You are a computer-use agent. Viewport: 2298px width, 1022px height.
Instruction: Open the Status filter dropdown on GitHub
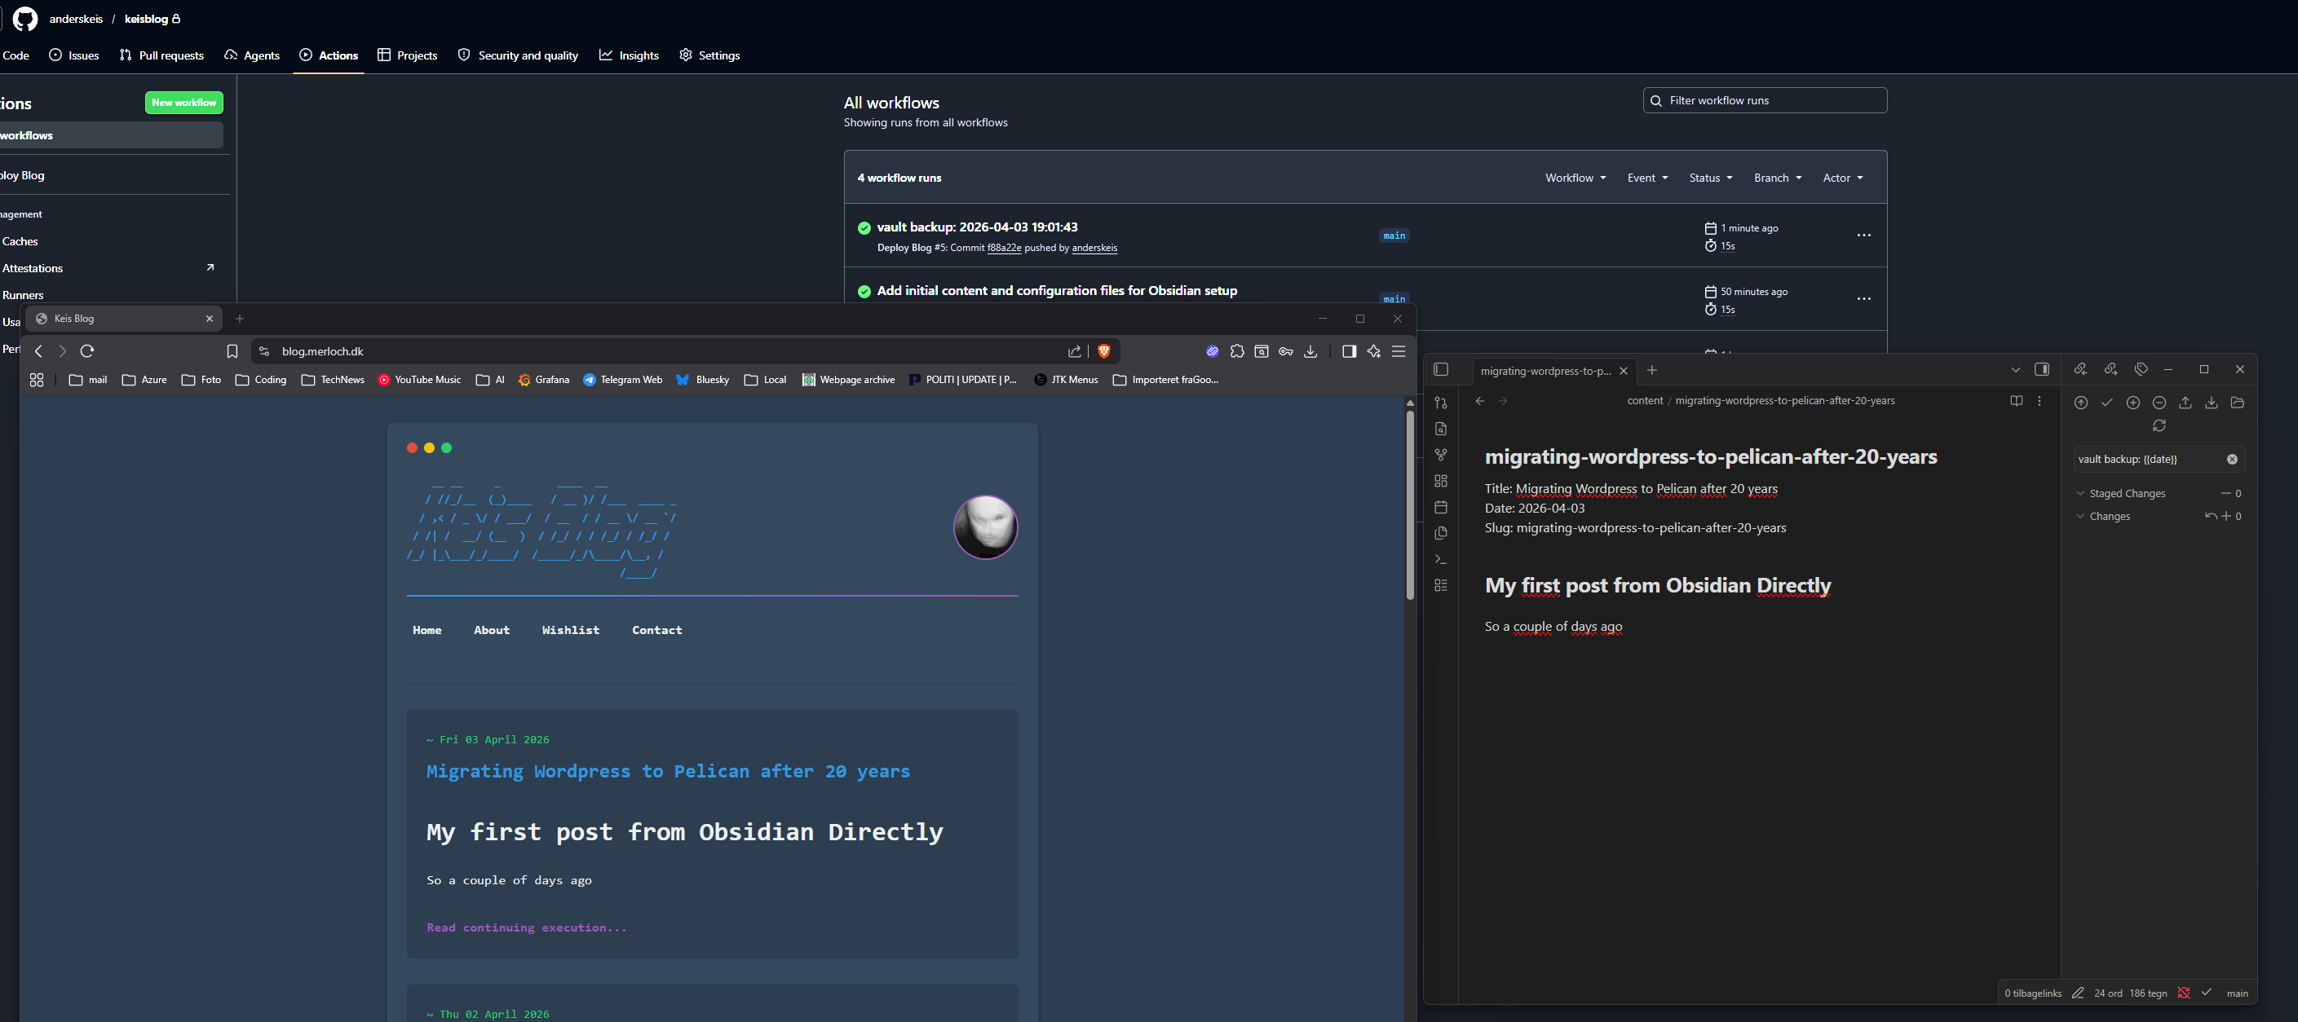point(1710,178)
